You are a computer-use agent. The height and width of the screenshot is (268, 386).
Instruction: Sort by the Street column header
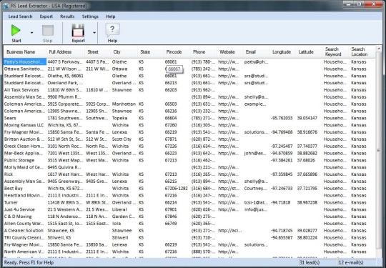[x=98, y=52]
